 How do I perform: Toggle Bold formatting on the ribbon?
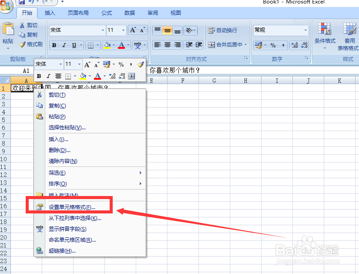pyautogui.click(x=54, y=45)
